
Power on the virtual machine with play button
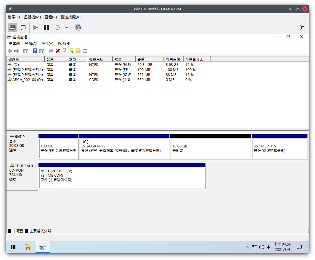36,27
